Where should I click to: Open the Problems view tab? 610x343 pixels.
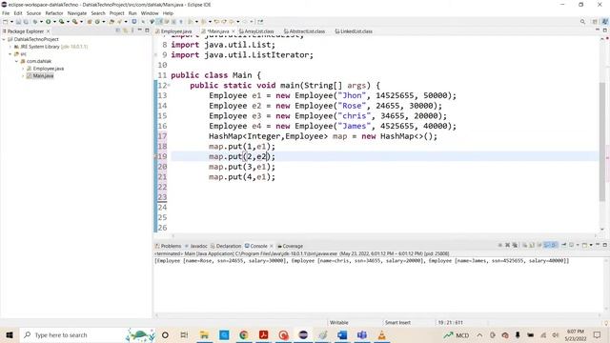click(x=168, y=246)
